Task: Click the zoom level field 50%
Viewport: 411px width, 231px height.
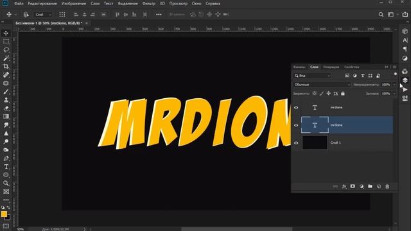Action: [x=21, y=229]
